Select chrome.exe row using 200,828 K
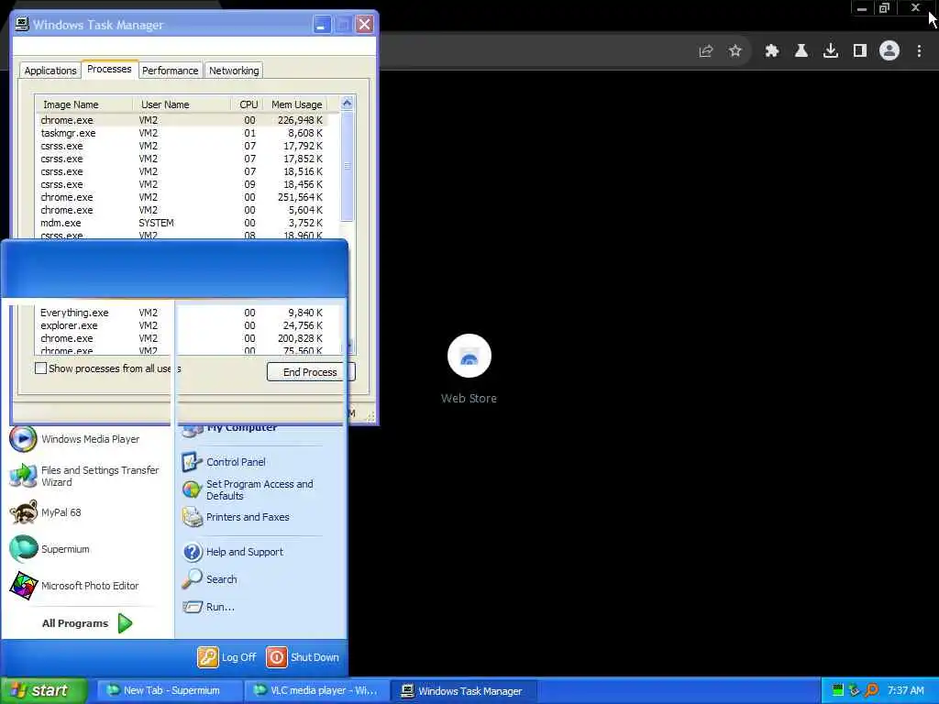Image resolution: width=939 pixels, height=704 pixels. pyautogui.click(x=182, y=338)
